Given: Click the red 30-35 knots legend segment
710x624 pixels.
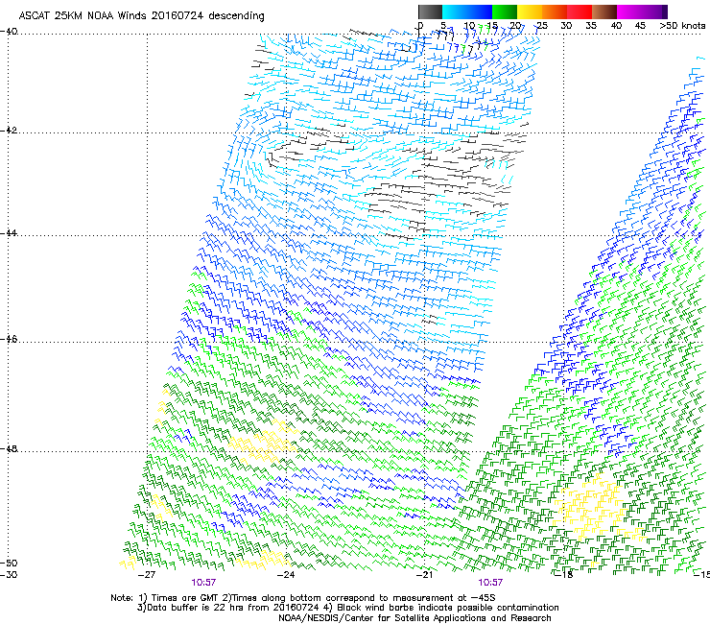Looking at the screenshot, I should coord(580,12).
